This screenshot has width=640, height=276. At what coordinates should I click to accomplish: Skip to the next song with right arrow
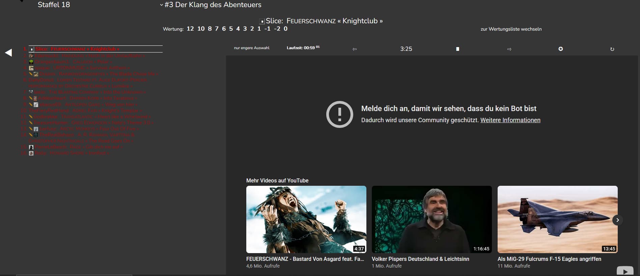(509, 49)
